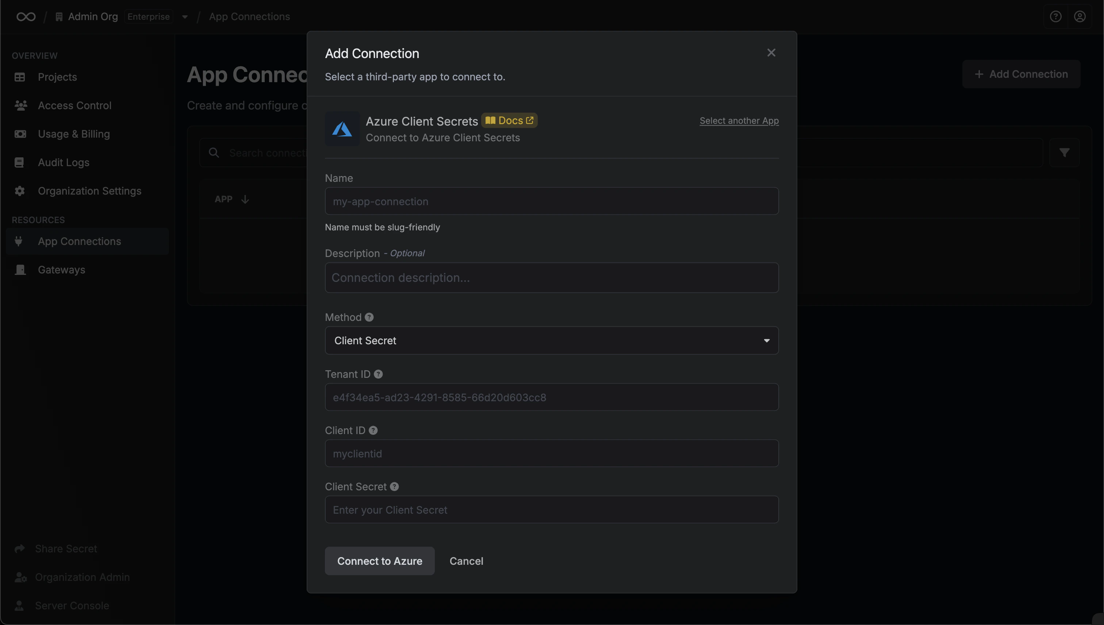Click the Infisical infinity logo

pyautogui.click(x=26, y=17)
